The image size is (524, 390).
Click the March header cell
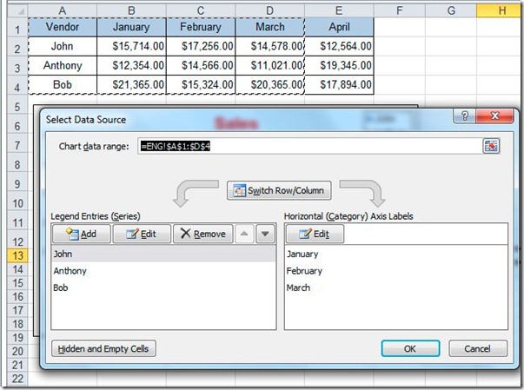click(269, 27)
